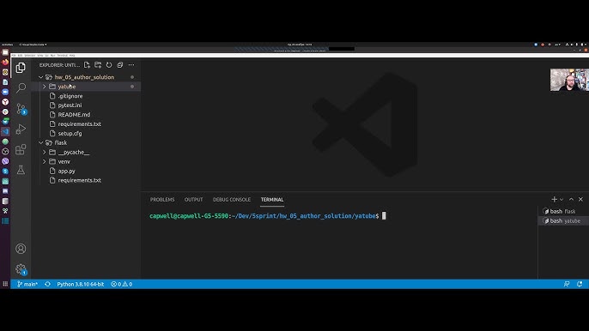This screenshot has width=589, height=331.
Task: Collapse the flask root folder
Action: pos(40,142)
